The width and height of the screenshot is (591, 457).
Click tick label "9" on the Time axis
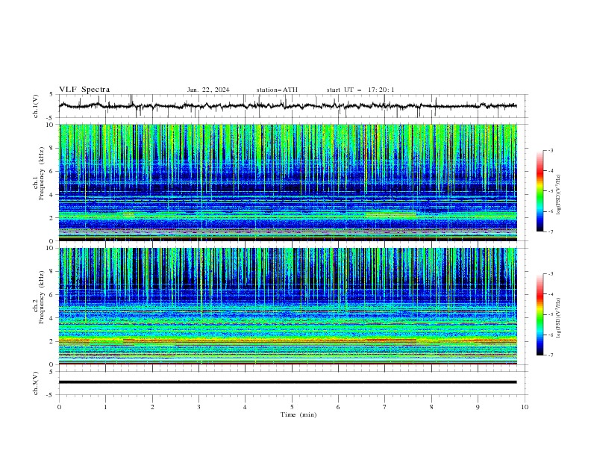(x=478, y=407)
